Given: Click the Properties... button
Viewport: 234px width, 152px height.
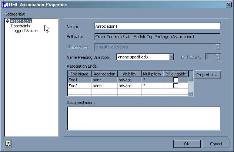Looking at the screenshot, I should coord(208,75).
